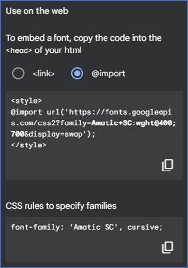The width and height of the screenshot is (188, 268).
Task: Click the '700&display=swap' code line
Action: [53, 134]
